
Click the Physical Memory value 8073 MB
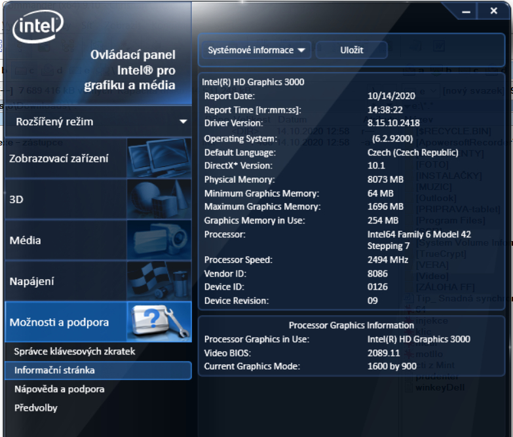pyautogui.click(x=385, y=180)
